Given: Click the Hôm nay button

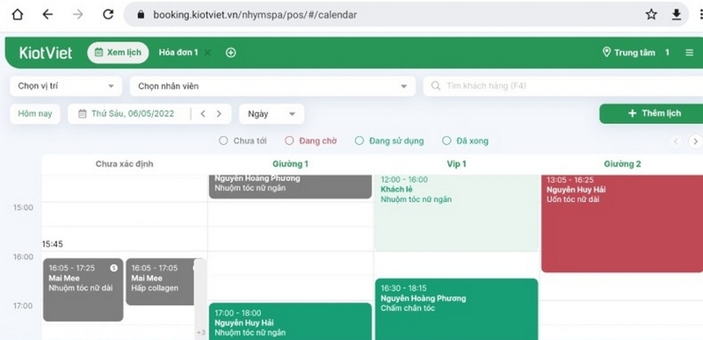Looking at the screenshot, I should 35,114.
